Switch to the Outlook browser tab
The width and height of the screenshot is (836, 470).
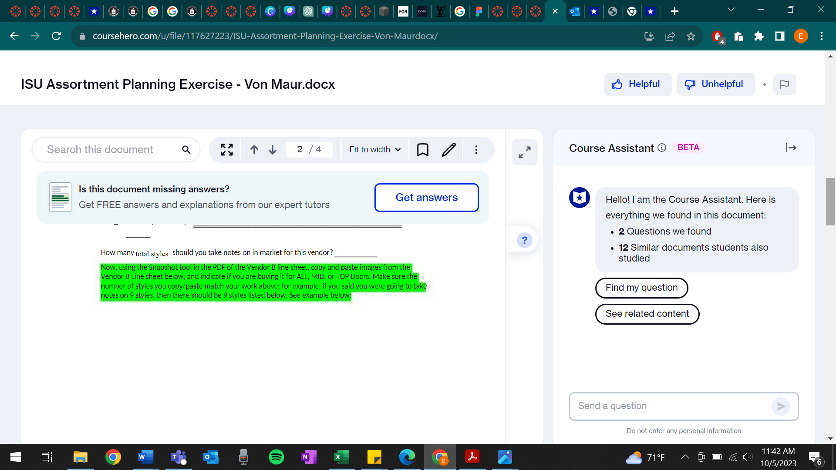click(x=575, y=11)
